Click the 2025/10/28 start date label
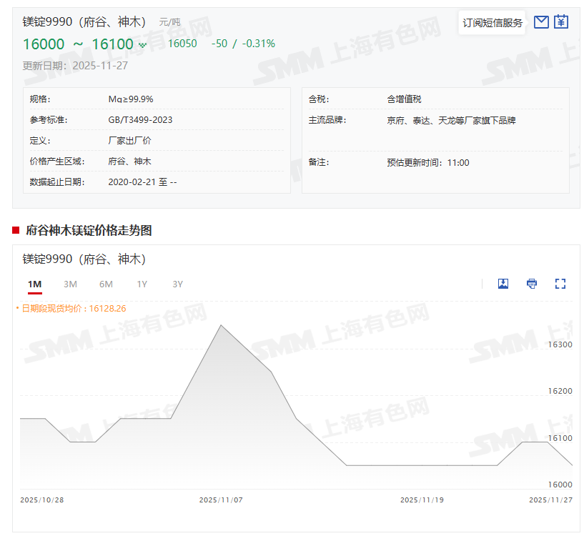The width and height of the screenshot is (584, 536). pos(42,500)
